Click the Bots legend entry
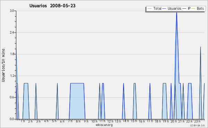The height and width of the screenshot is (128, 208). click(198, 8)
